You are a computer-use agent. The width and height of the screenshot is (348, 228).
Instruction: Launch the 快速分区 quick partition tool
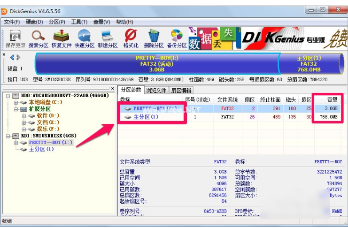[84, 38]
